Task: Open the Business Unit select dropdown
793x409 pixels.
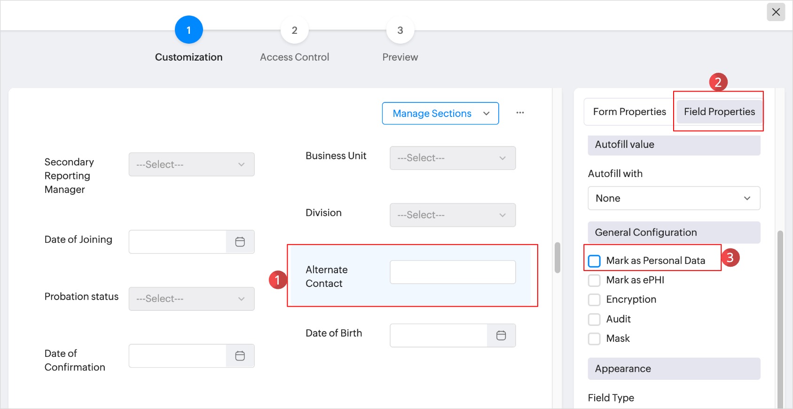Action: 452,158
